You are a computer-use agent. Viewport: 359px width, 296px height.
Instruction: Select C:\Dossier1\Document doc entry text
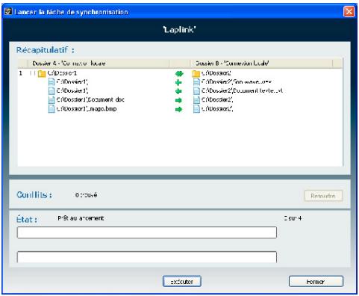(x=90, y=99)
